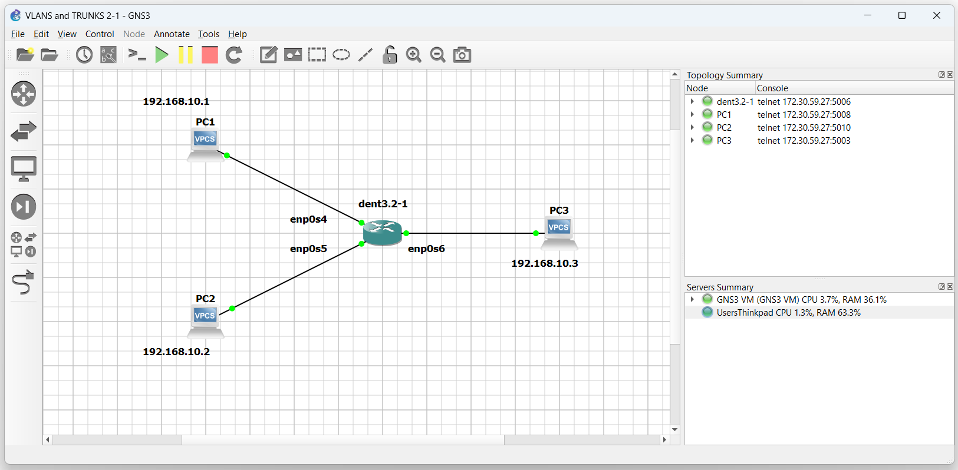
Task: Click the 192.168.10.1 label on canvas
Action: tap(176, 101)
